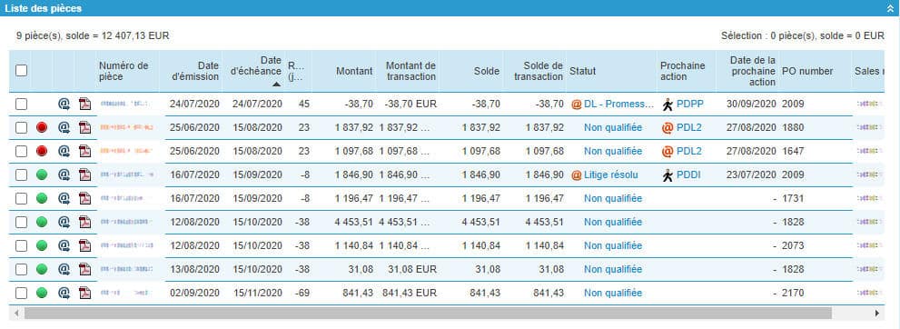Sort by Date d'échéance column arrow
Viewport: 900px width, 329px height.
coord(277,84)
